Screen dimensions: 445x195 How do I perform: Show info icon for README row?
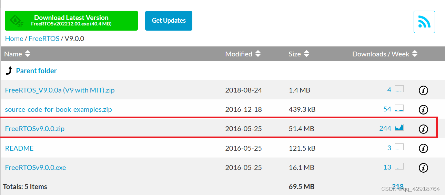coord(423,148)
